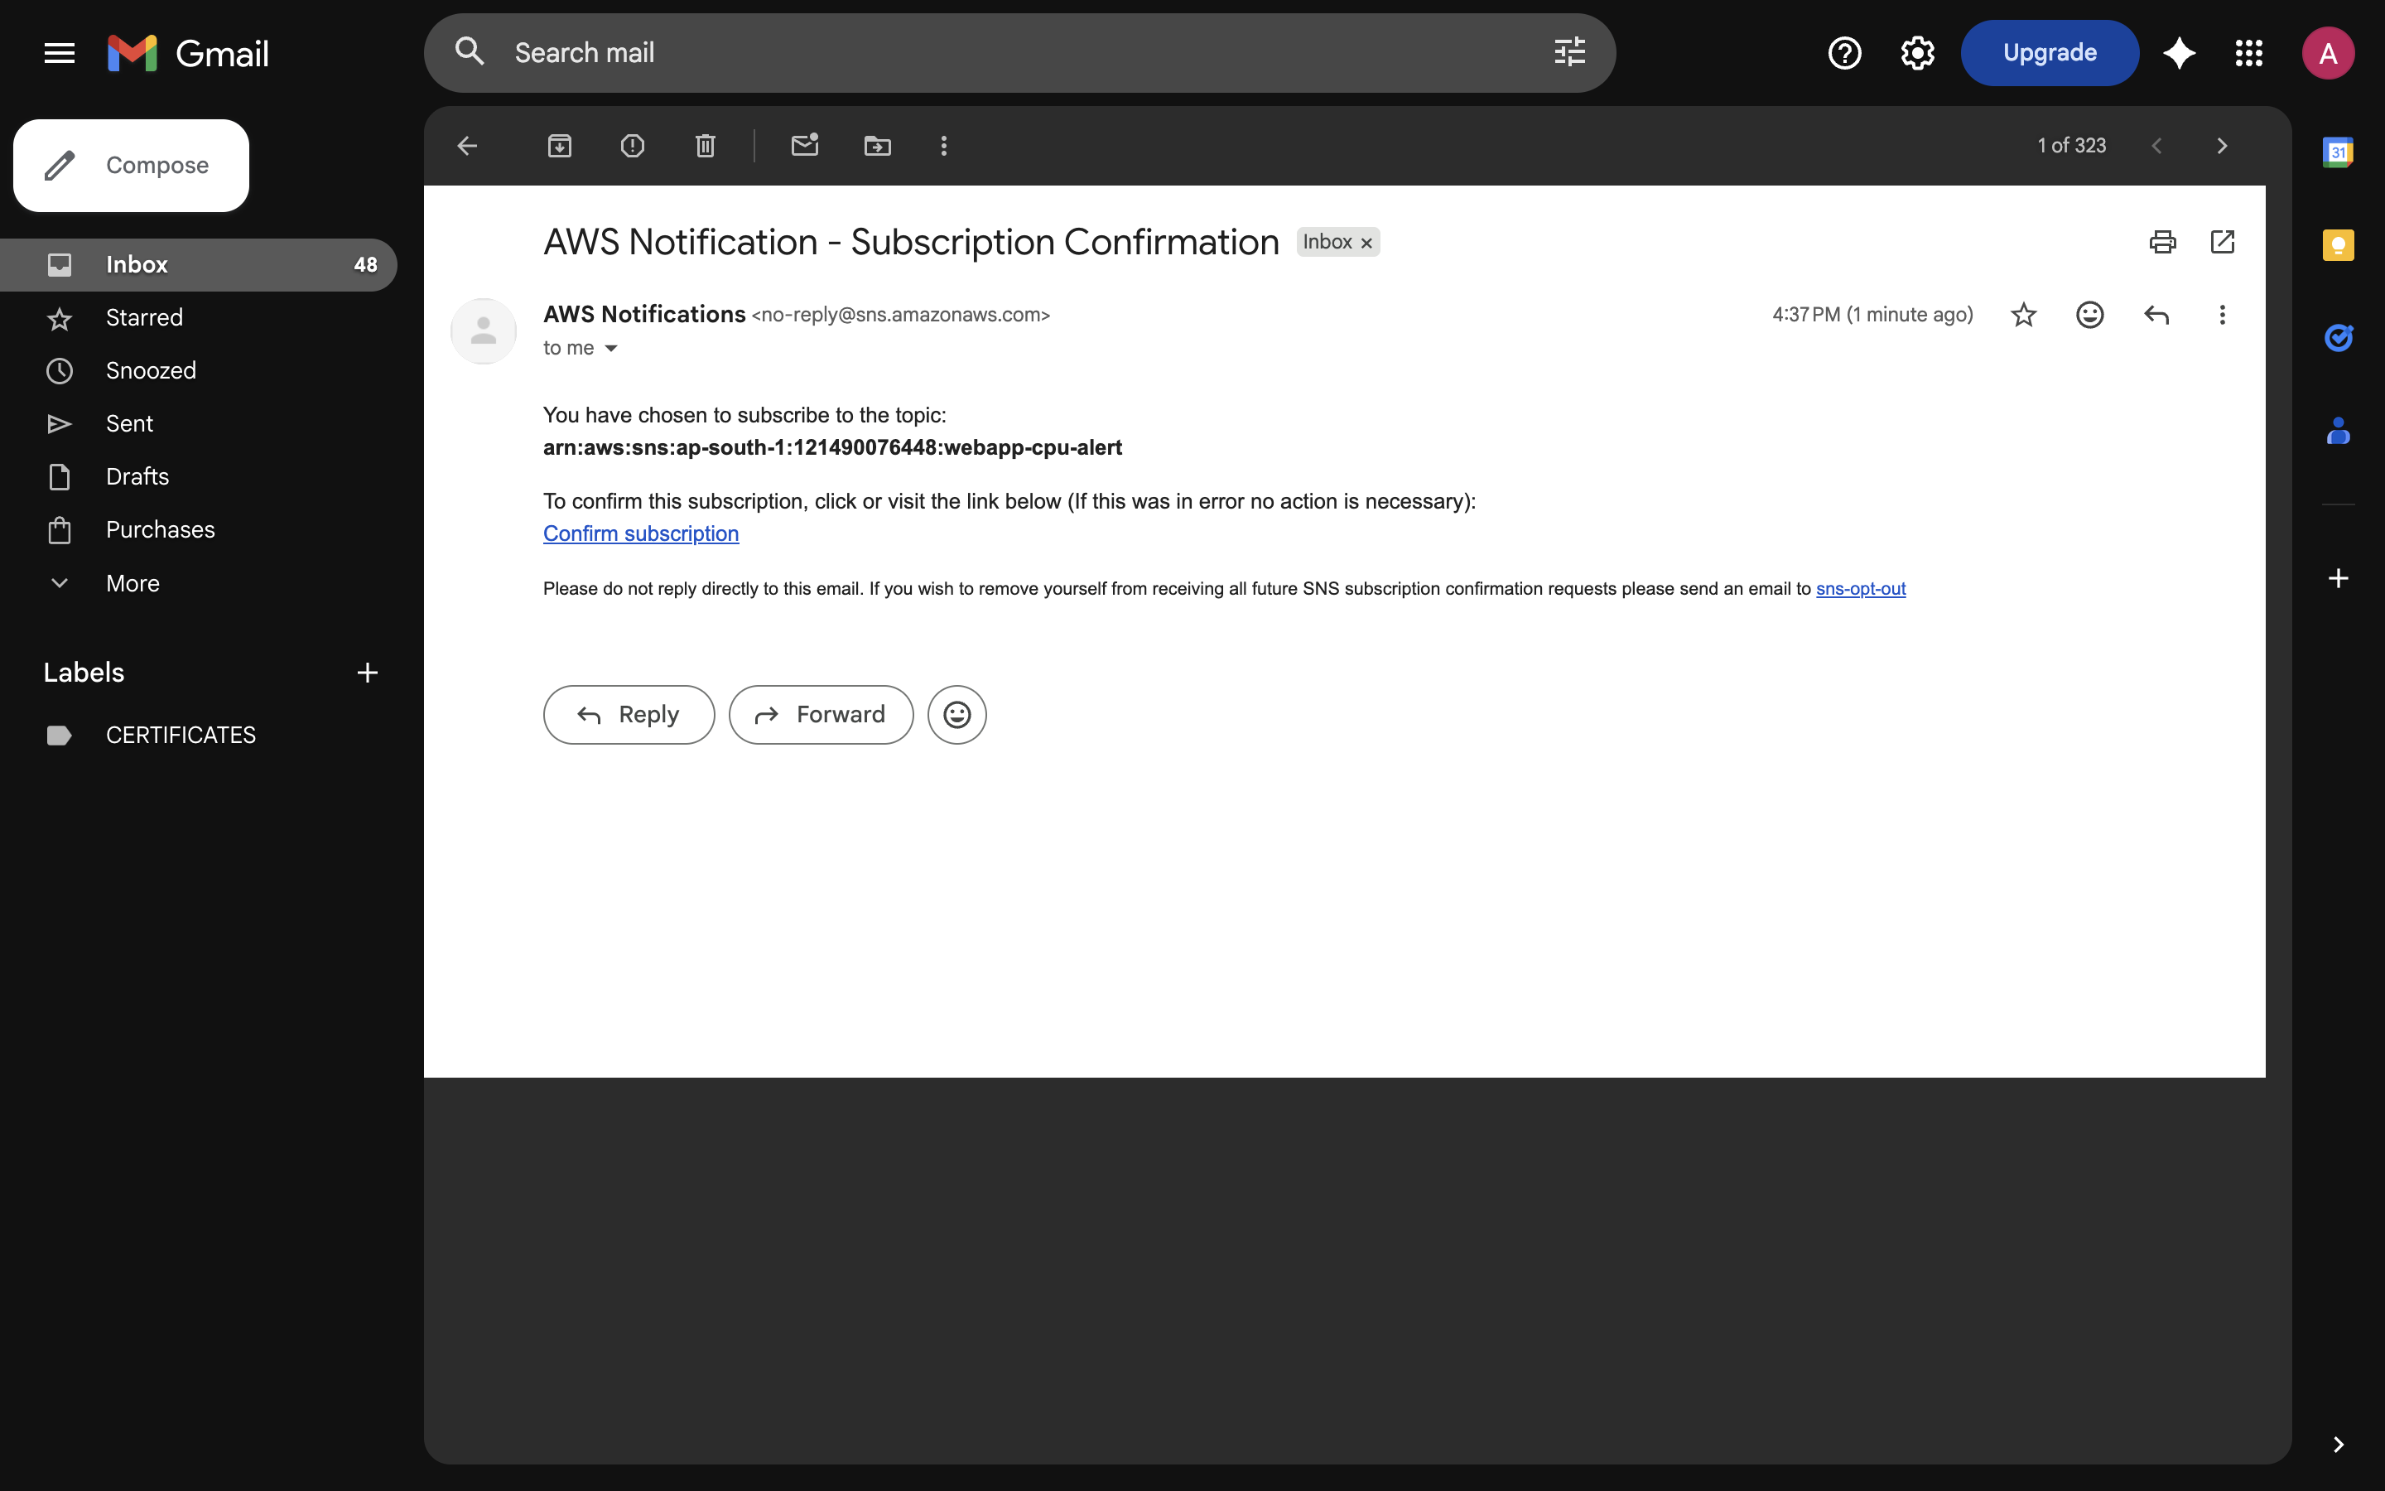Add an emoji reaction to the email

[2089, 314]
